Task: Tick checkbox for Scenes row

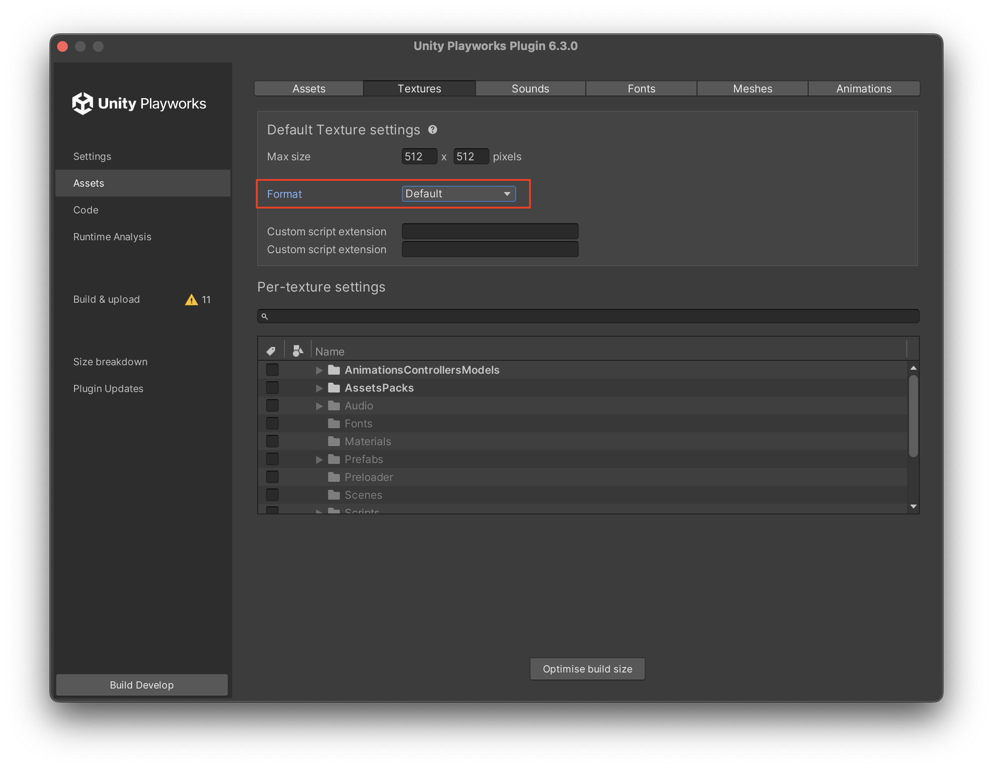Action: (x=272, y=494)
